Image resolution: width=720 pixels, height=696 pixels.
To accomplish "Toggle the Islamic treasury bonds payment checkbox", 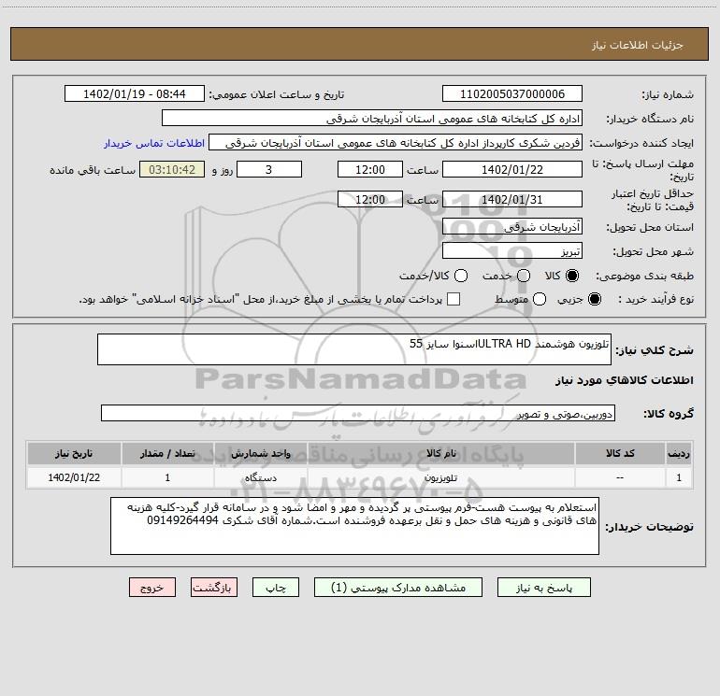I will [454, 299].
